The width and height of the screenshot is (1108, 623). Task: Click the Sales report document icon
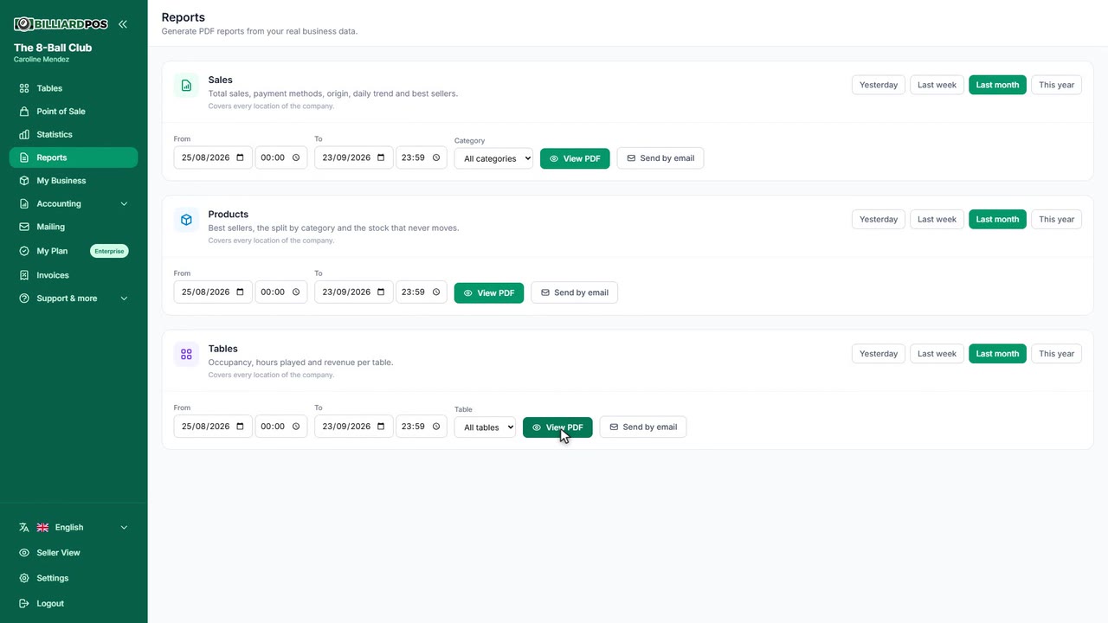[186, 86]
